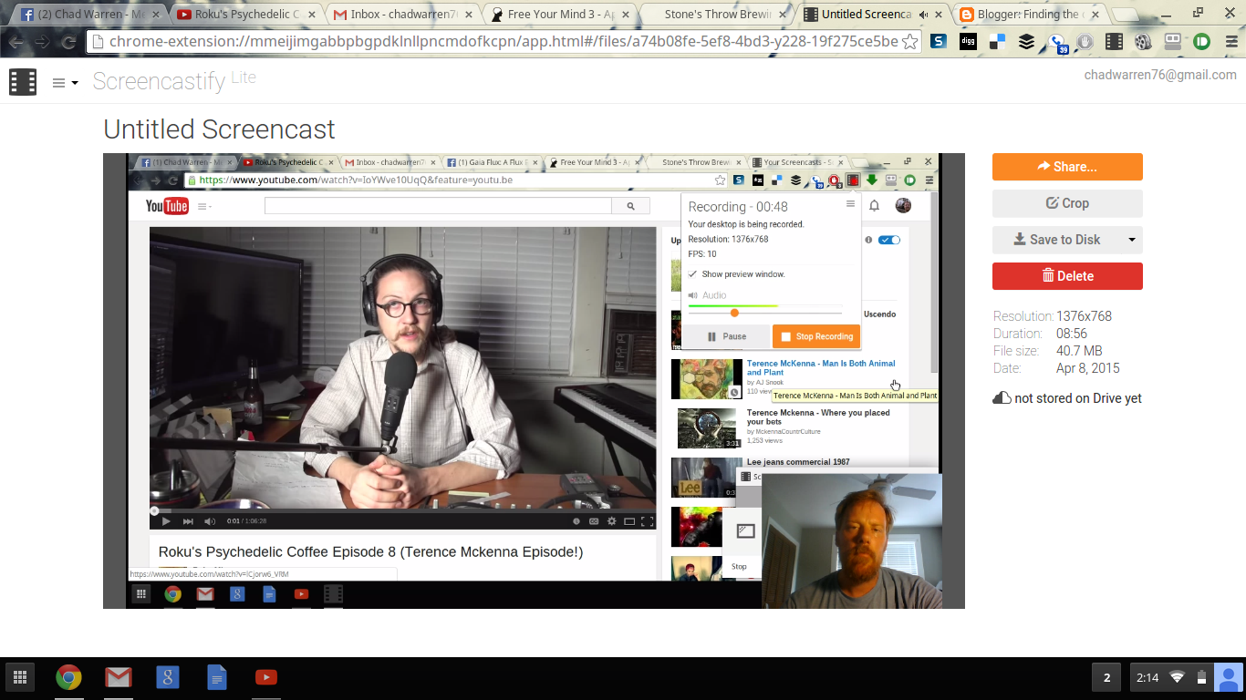The height and width of the screenshot is (700, 1246).
Task: Delete the screencast with the red button
Action: [1067, 276]
